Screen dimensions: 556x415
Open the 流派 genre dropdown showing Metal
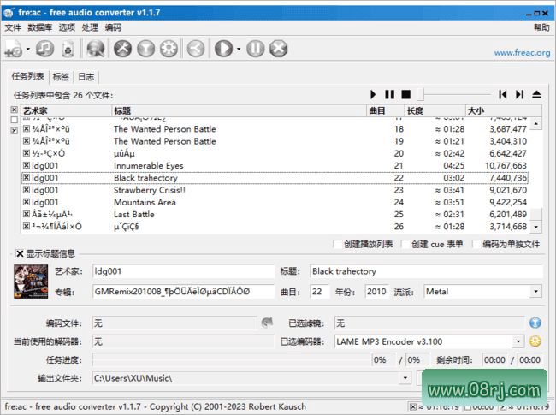pos(536,292)
